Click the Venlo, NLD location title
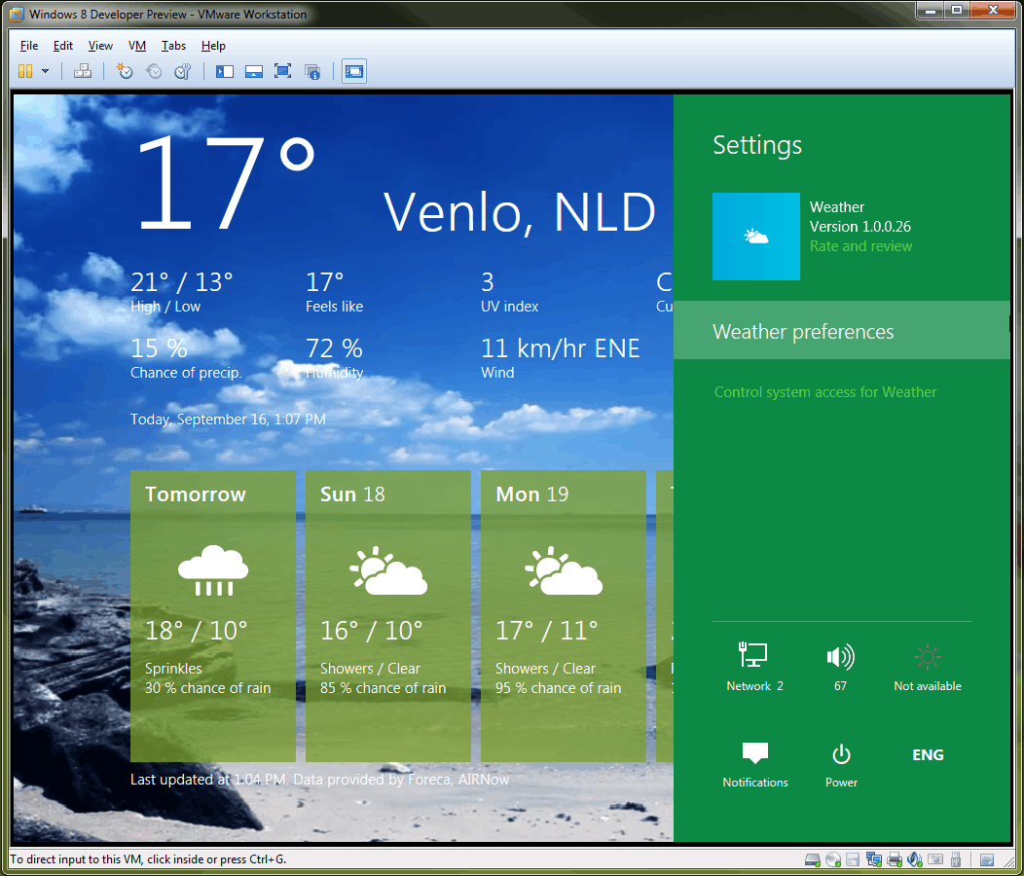This screenshot has width=1024, height=876. point(519,212)
